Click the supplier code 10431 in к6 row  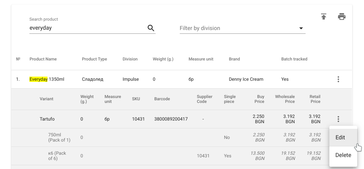(x=203, y=156)
